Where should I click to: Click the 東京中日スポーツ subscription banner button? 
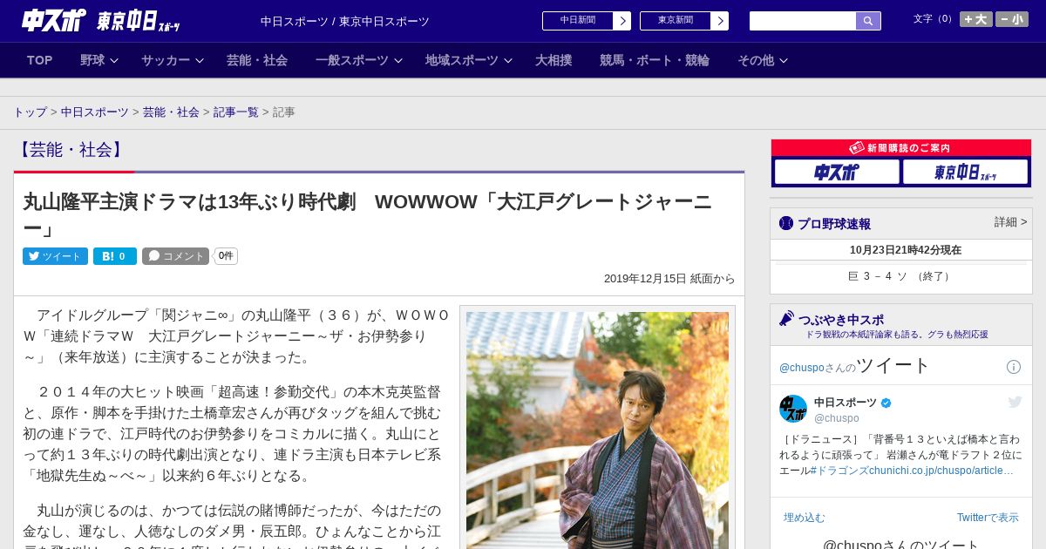965,172
